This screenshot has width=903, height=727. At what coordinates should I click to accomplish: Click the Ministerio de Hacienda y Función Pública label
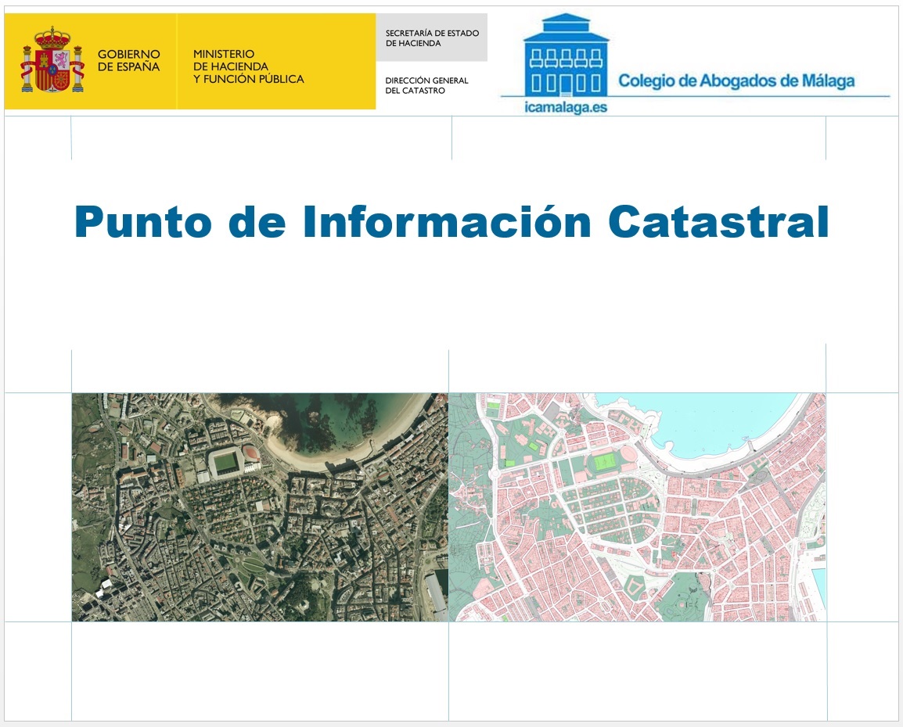coord(248,66)
